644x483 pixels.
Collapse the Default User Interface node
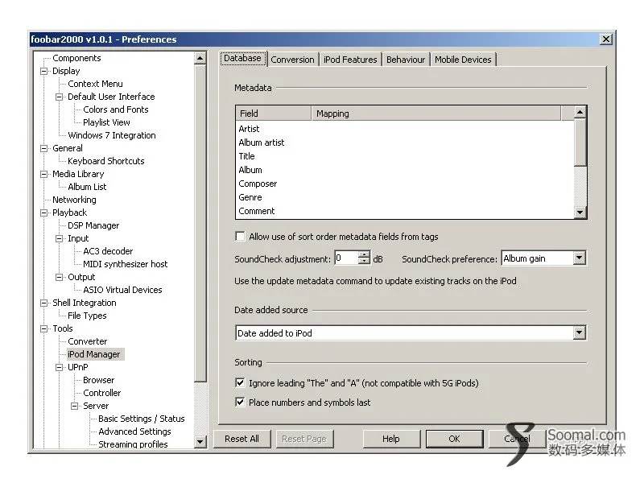(x=59, y=97)
